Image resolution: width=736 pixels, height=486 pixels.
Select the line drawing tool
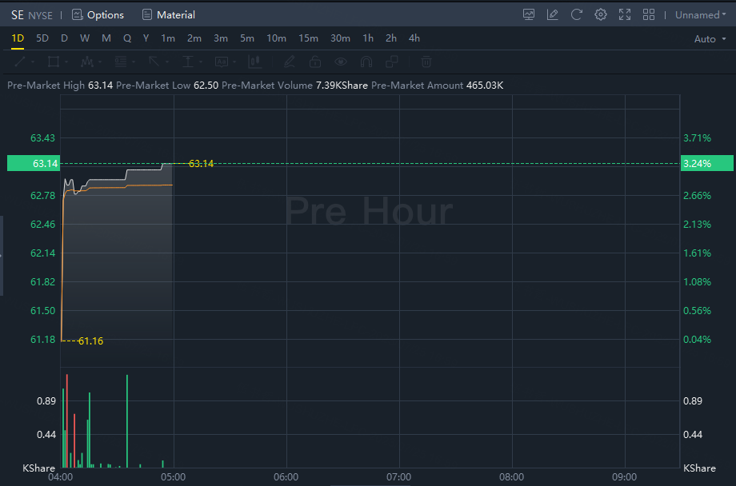pyautogui.click(x=20, y=62)
